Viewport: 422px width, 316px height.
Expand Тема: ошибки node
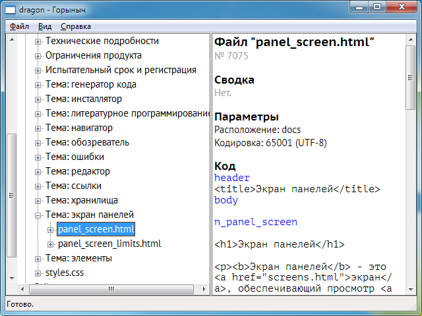click(38, 158)
